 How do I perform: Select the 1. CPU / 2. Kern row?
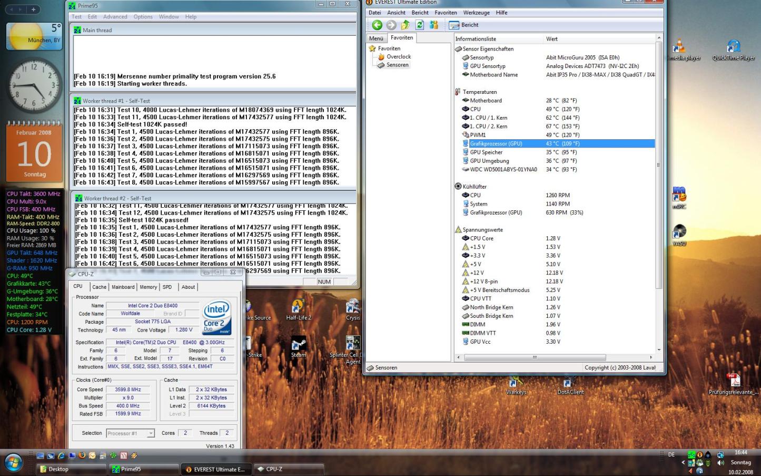[558, 127]
